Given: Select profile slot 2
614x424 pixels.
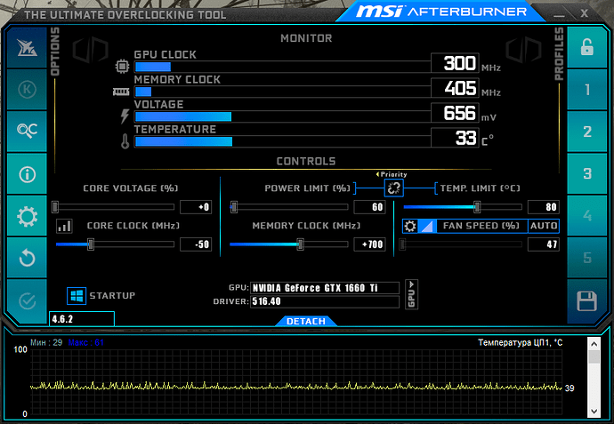Looking at the screenshot, I should coord(586,132).
